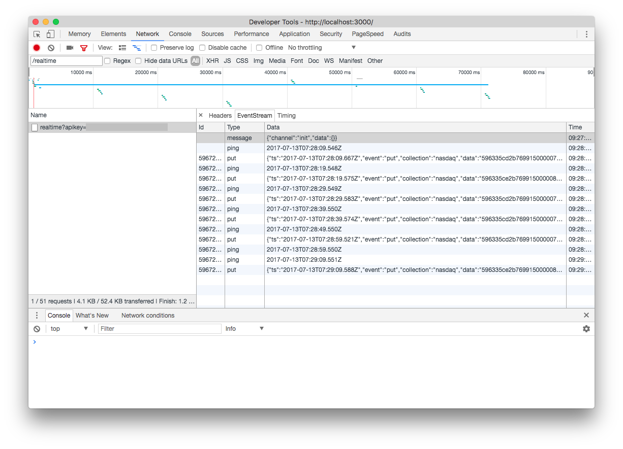Open the Network conditions drawer tab
This screenshot has width=623, height=449.
[x=148, y=315]
